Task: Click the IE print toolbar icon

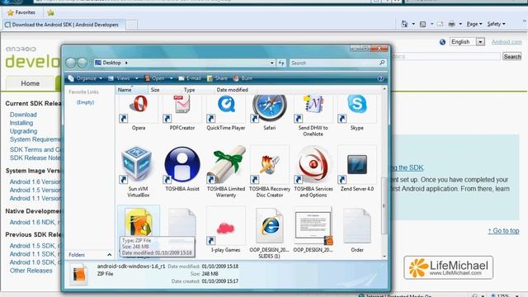Action: 451,24
